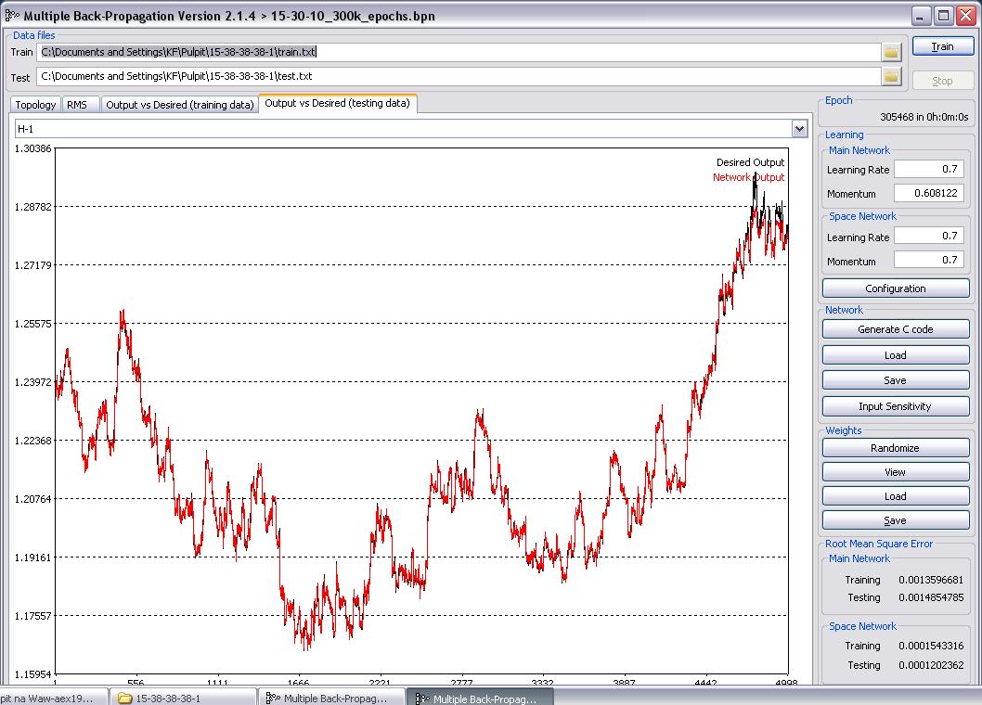Open 15-38-38-38-1 folder in taskbar

coord(184,698)
